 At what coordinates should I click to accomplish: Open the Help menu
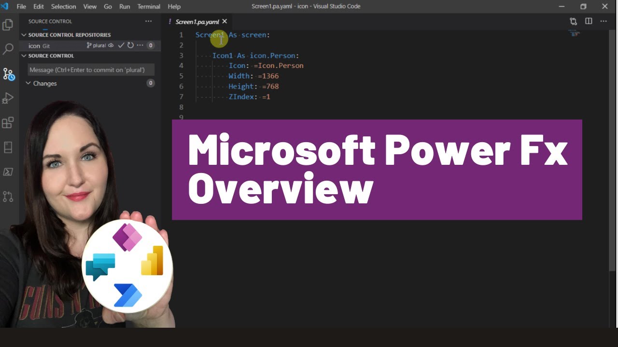174,6
